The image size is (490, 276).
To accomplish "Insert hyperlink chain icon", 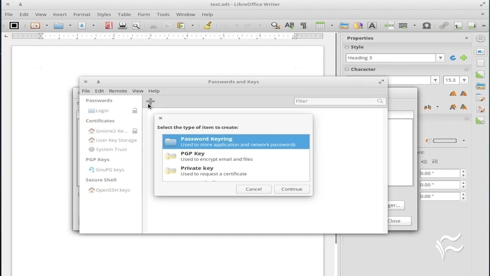I will pyautogui.click(x=444, y=26).
